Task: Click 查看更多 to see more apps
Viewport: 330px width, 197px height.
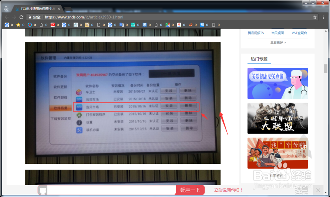Action: (x=278, y=42)
